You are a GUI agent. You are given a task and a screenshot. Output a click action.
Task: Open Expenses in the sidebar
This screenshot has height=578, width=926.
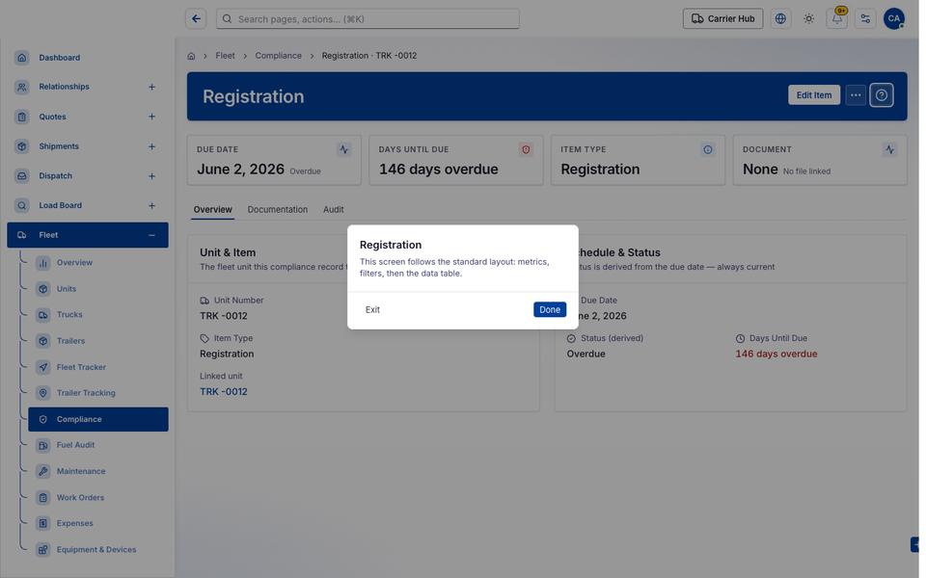(x=98, y=523)
